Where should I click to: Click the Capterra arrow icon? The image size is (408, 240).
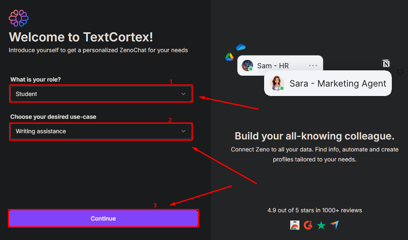click(x=334, y=225)
